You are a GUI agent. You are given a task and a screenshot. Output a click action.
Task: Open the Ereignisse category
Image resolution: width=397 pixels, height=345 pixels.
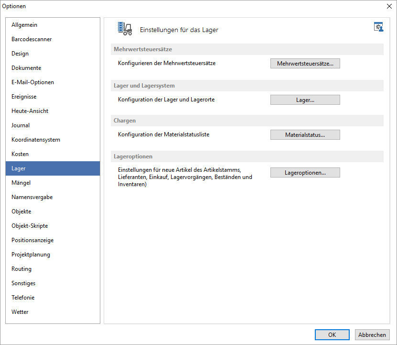click(x=53, y=97)
